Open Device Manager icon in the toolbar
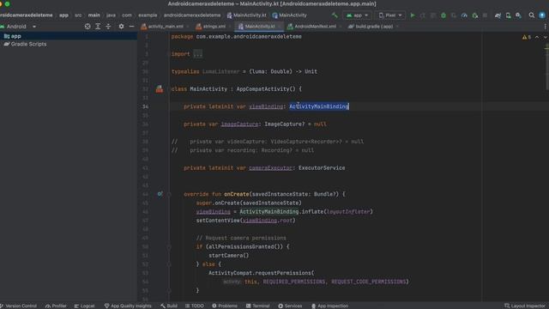 508,15
